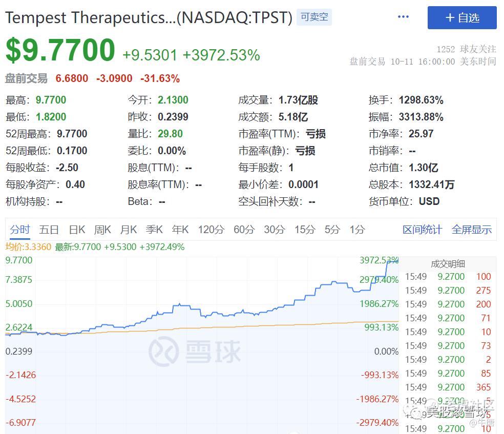Click the 每股收益 value -2.50
The image size is (504, 434).
tap(67, 168)
